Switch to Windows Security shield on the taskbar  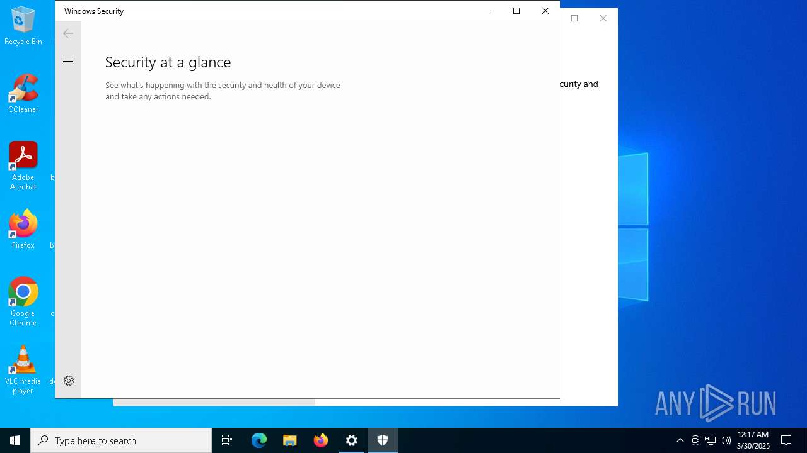383,440
